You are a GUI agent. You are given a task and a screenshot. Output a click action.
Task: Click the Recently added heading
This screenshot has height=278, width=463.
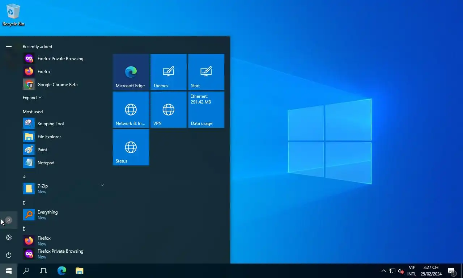(x=37, y=47)
